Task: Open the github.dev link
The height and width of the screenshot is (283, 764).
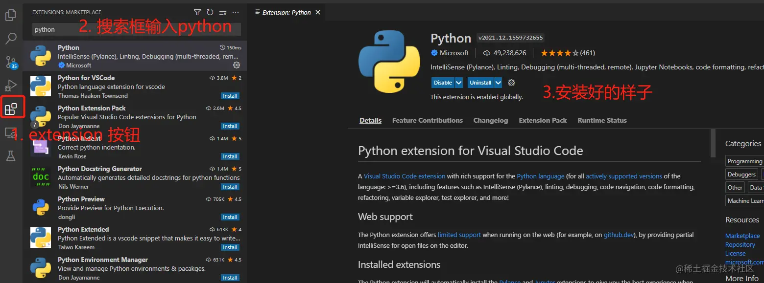Action: click(619, 235)
